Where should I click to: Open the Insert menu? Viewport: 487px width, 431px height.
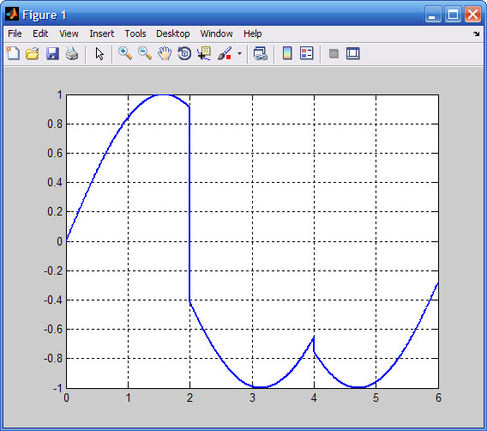[x=101, y=33]
